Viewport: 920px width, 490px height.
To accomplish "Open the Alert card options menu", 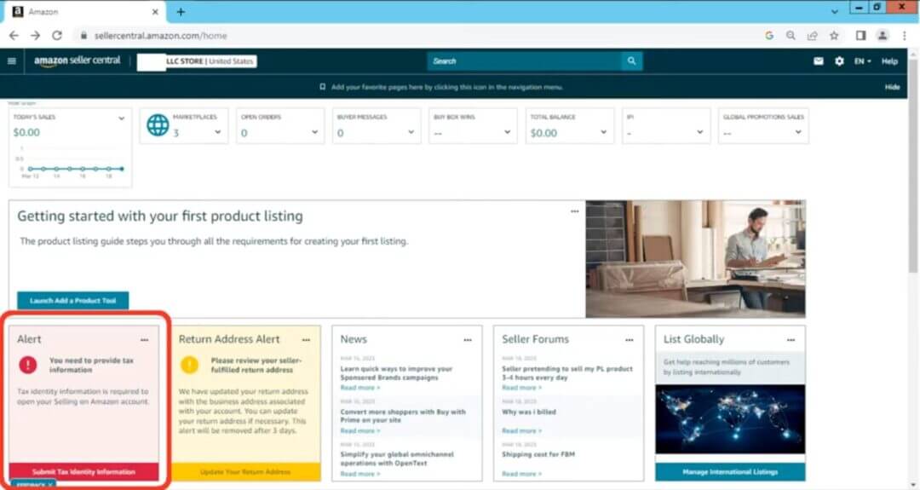I will click(144, 340).
